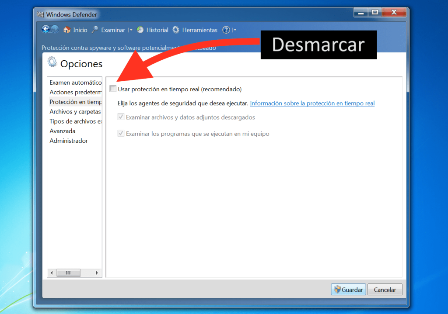Click the forward navigation arrow
Screen dimensions: 448x314
tap(54, 29)
